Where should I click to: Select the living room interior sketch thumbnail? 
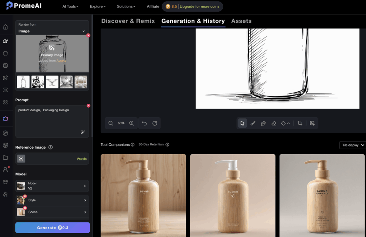66,82
